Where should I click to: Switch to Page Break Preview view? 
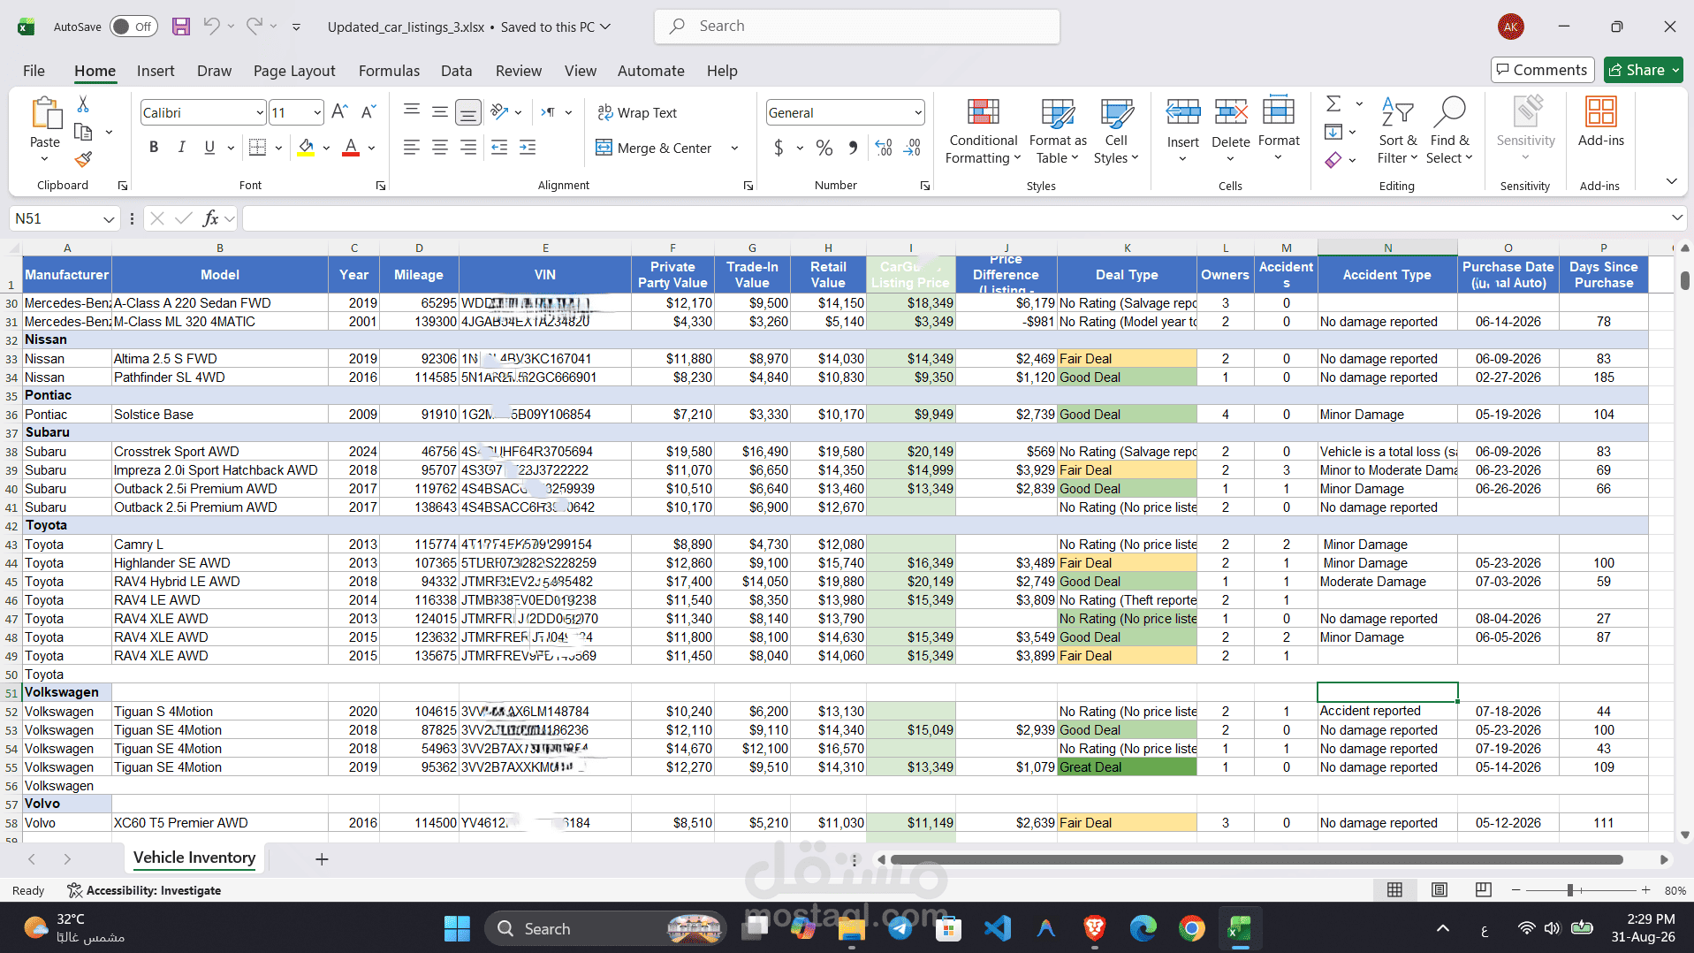click(x=1484, y=890)
